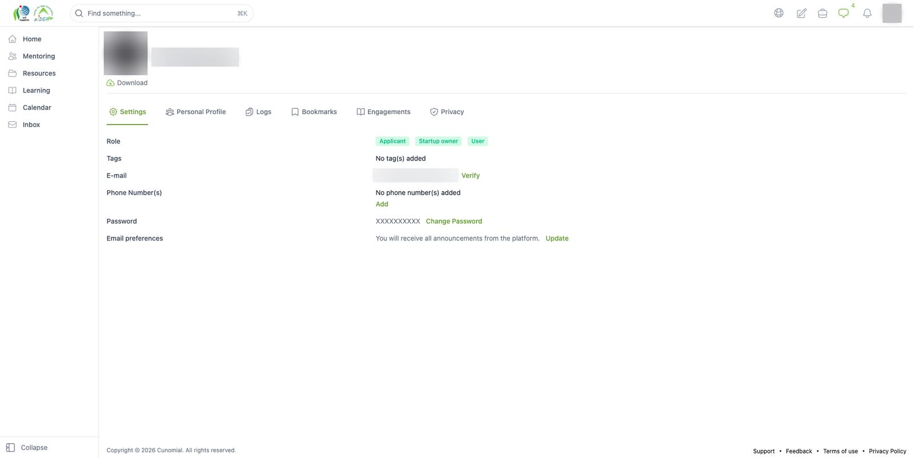The image size is (914, 458).
Task: Switch to the Personal Profile tab
Action: (x=195, y=112)
